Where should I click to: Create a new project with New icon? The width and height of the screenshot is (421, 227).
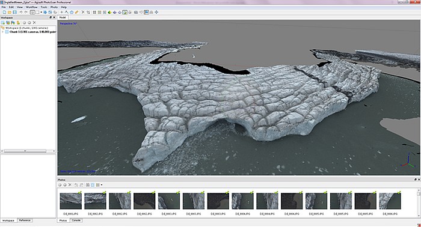4,12
